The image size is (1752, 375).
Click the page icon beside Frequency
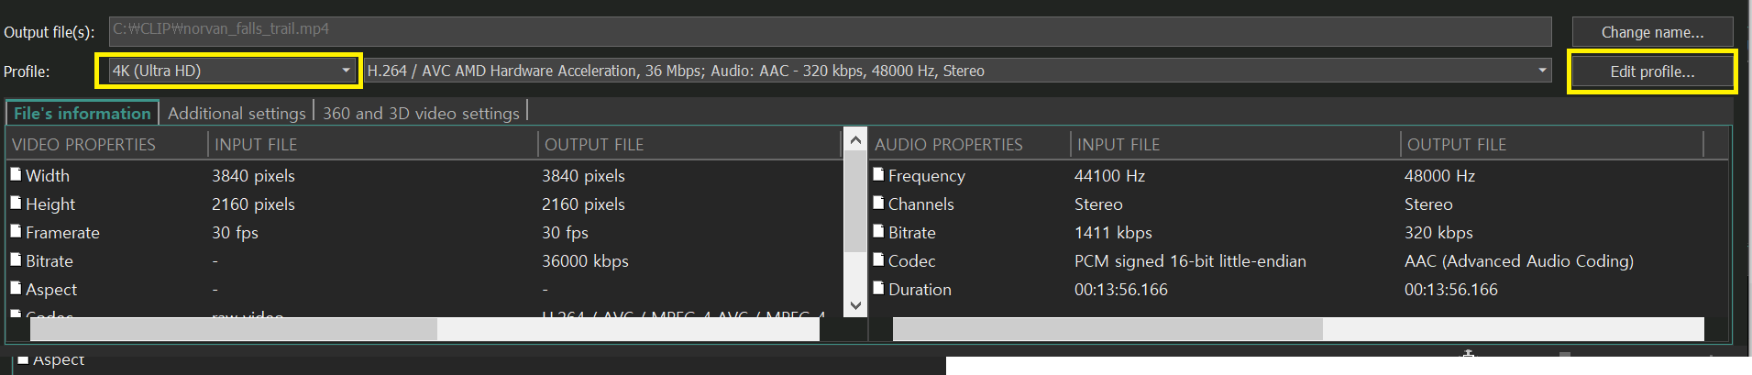(878, 174)
